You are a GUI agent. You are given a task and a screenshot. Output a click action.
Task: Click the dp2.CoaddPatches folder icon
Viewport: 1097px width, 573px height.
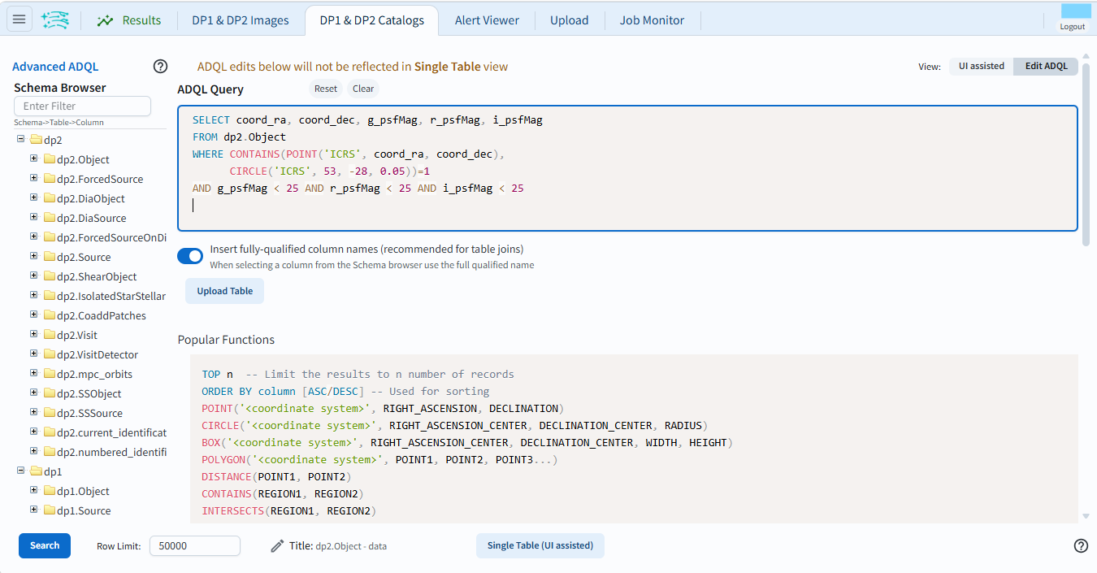pos(49,315)
